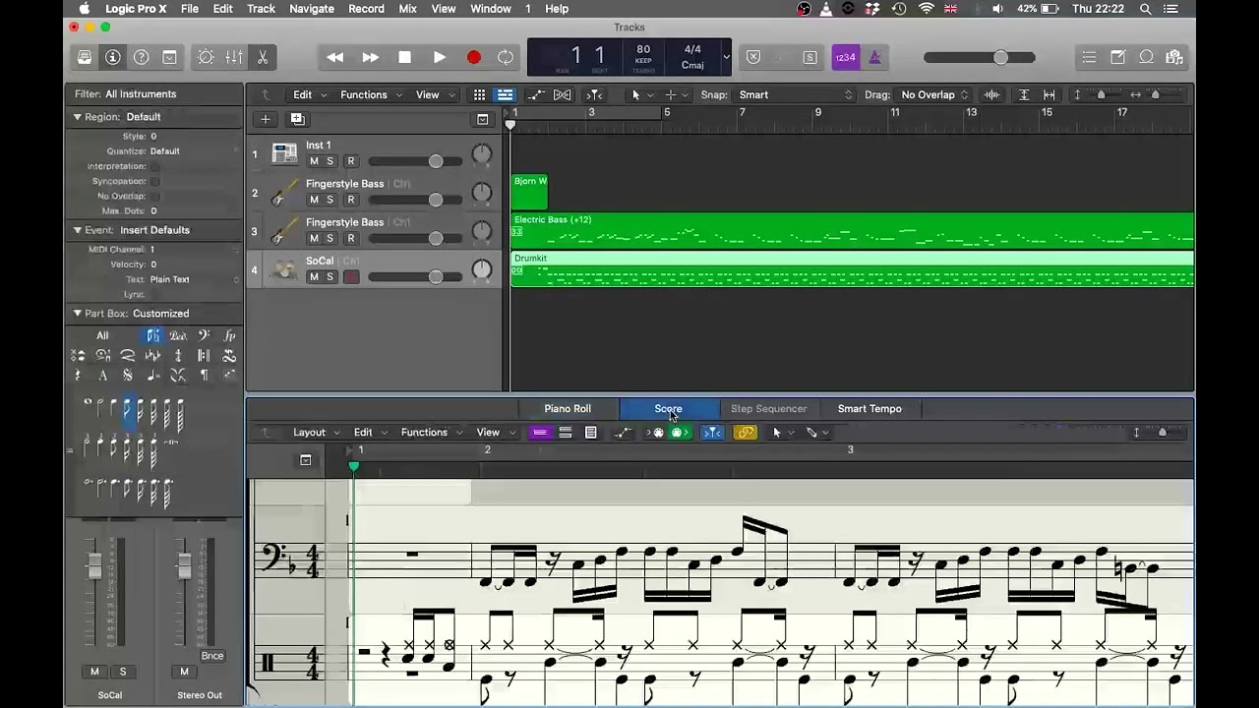
Task: Toggle the Count-in 1234 button
Action: click(845, 57)
